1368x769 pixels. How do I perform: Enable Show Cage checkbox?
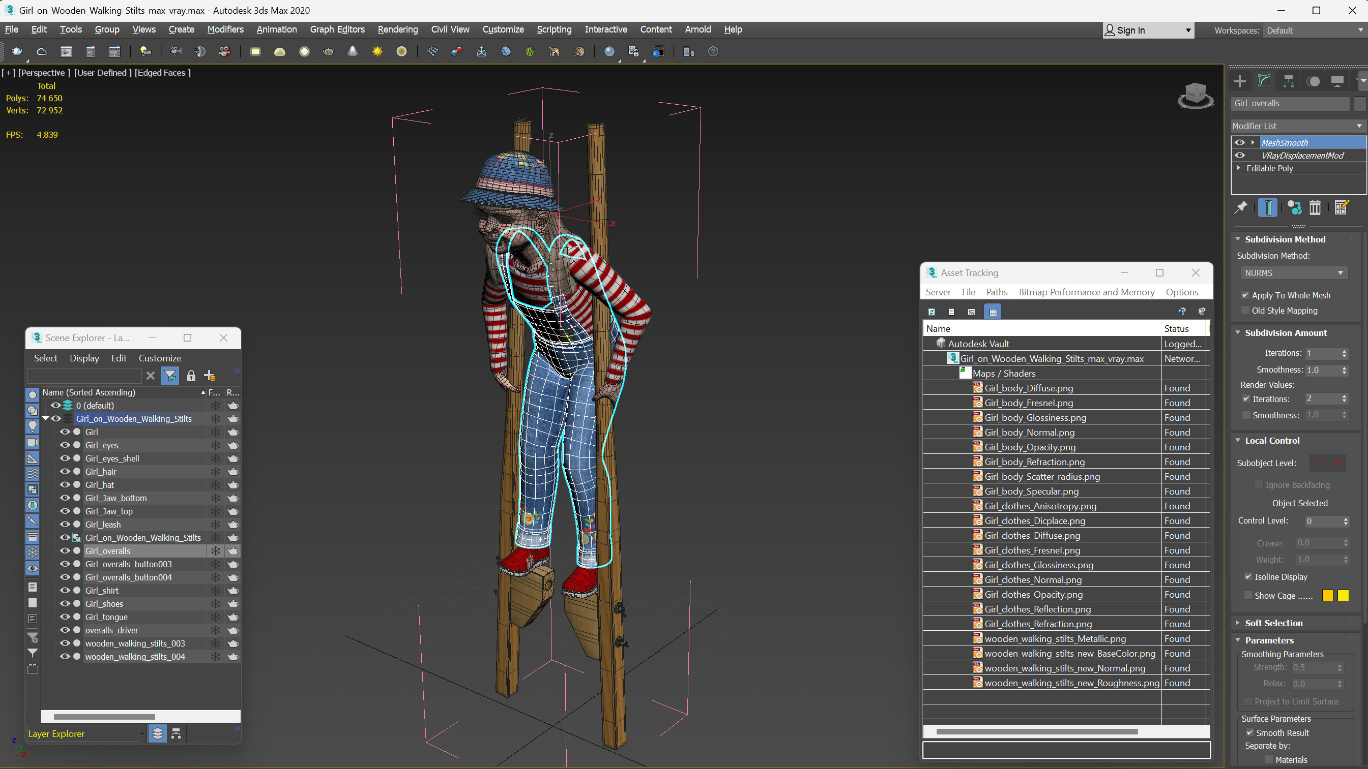point(1248,596)
